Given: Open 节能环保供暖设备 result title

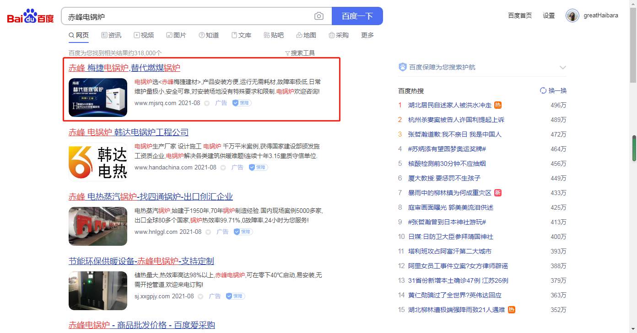Looking at the screenshot, I should tap(141, 261).
